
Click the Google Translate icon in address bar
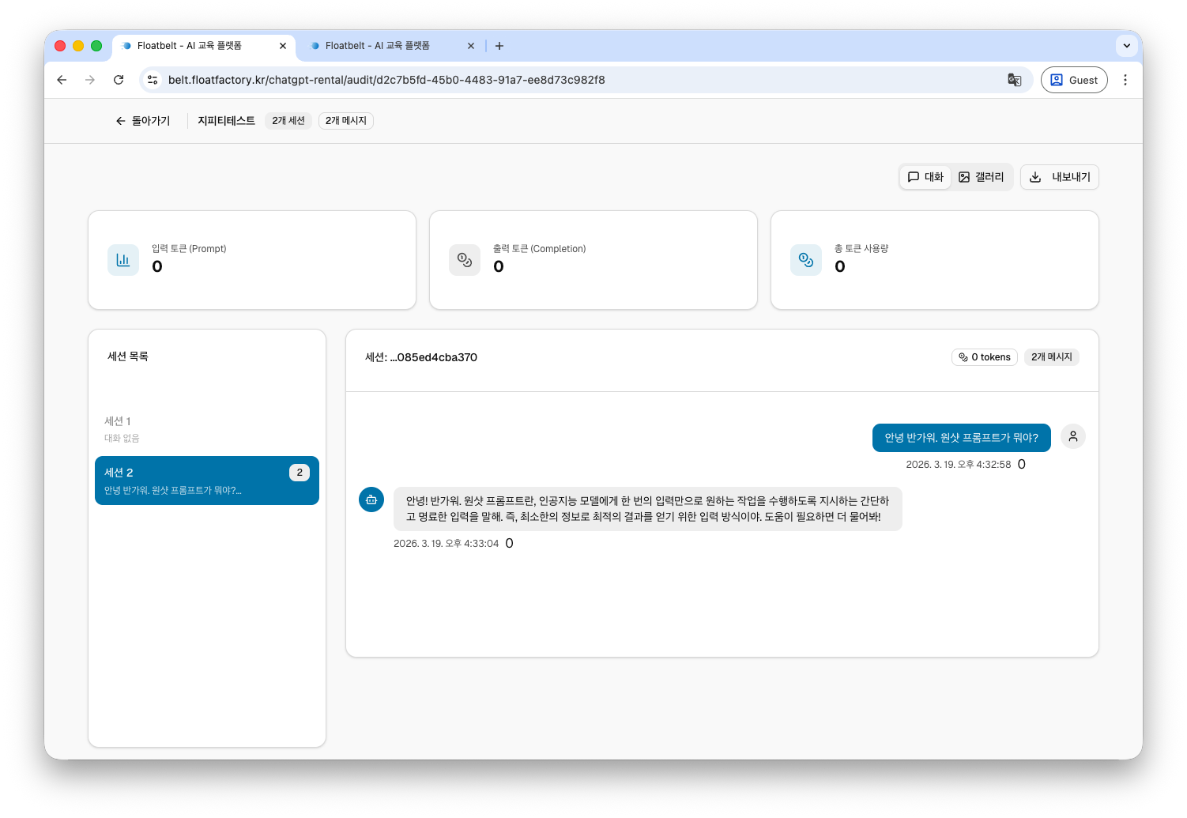point(1015,80)
